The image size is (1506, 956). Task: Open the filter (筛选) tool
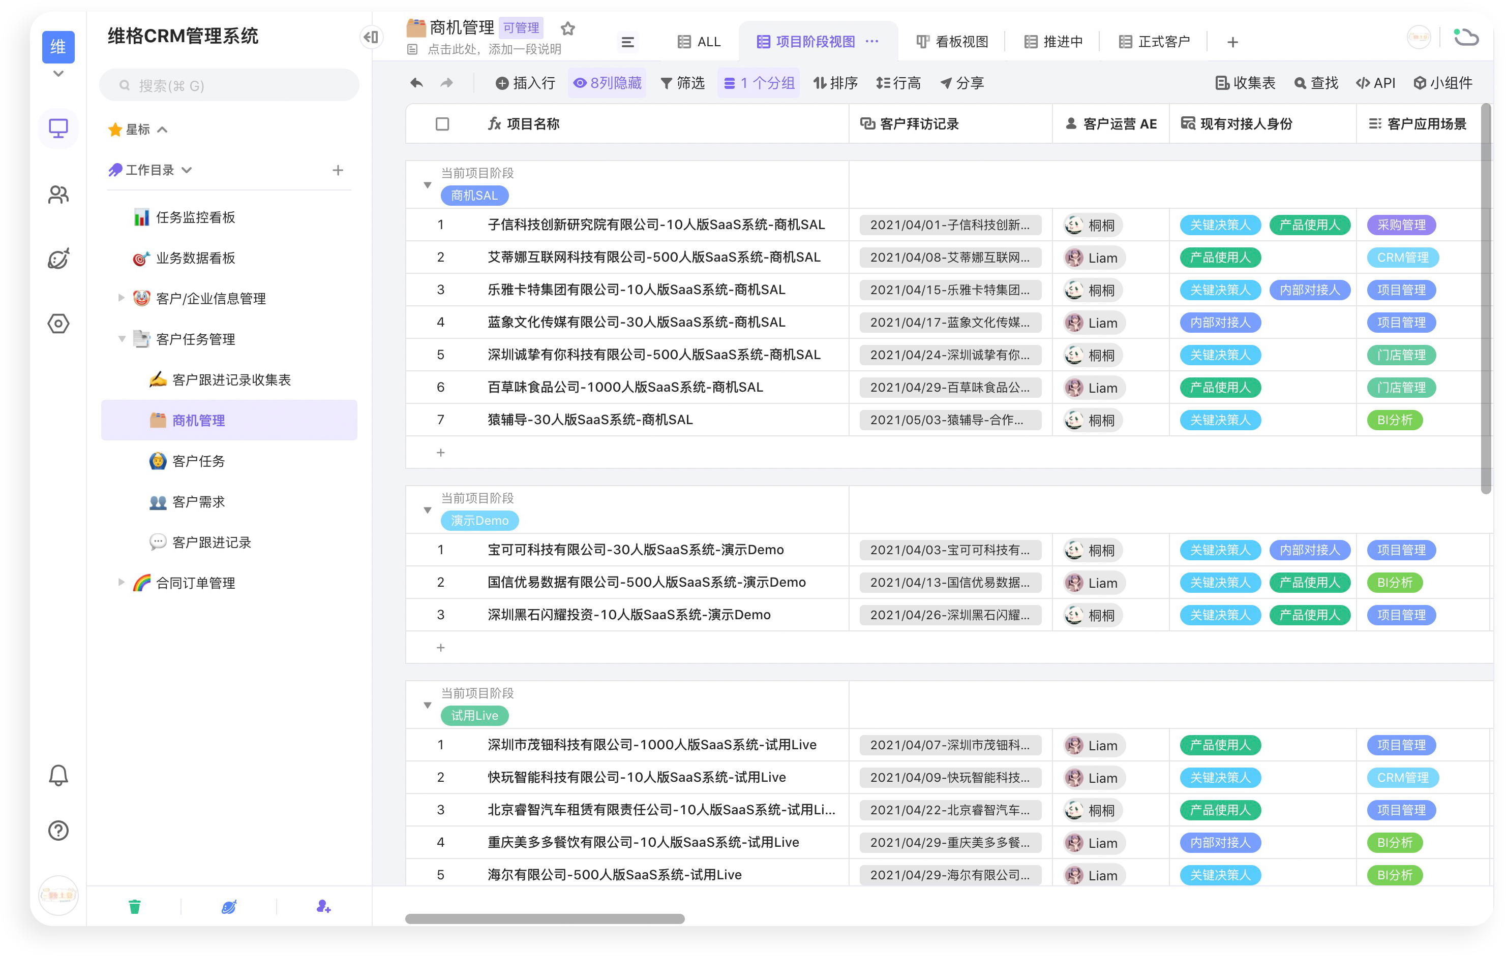(x=683, y=82)
